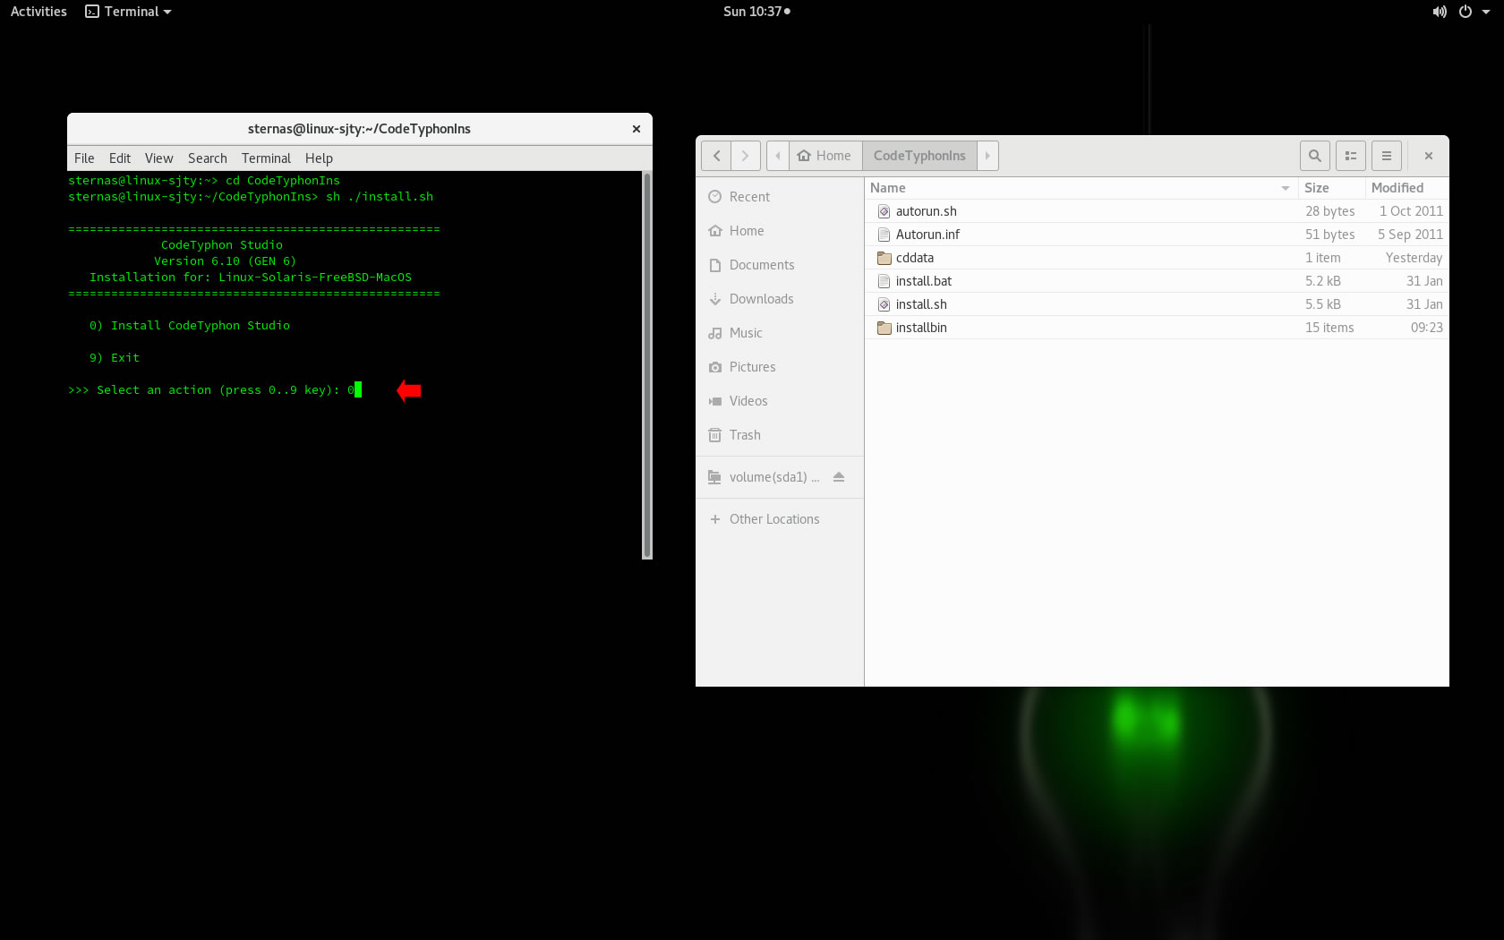This screenshot has width=1504, height=940.
Task: Open the terminal File menu
Action: [84, 158]
